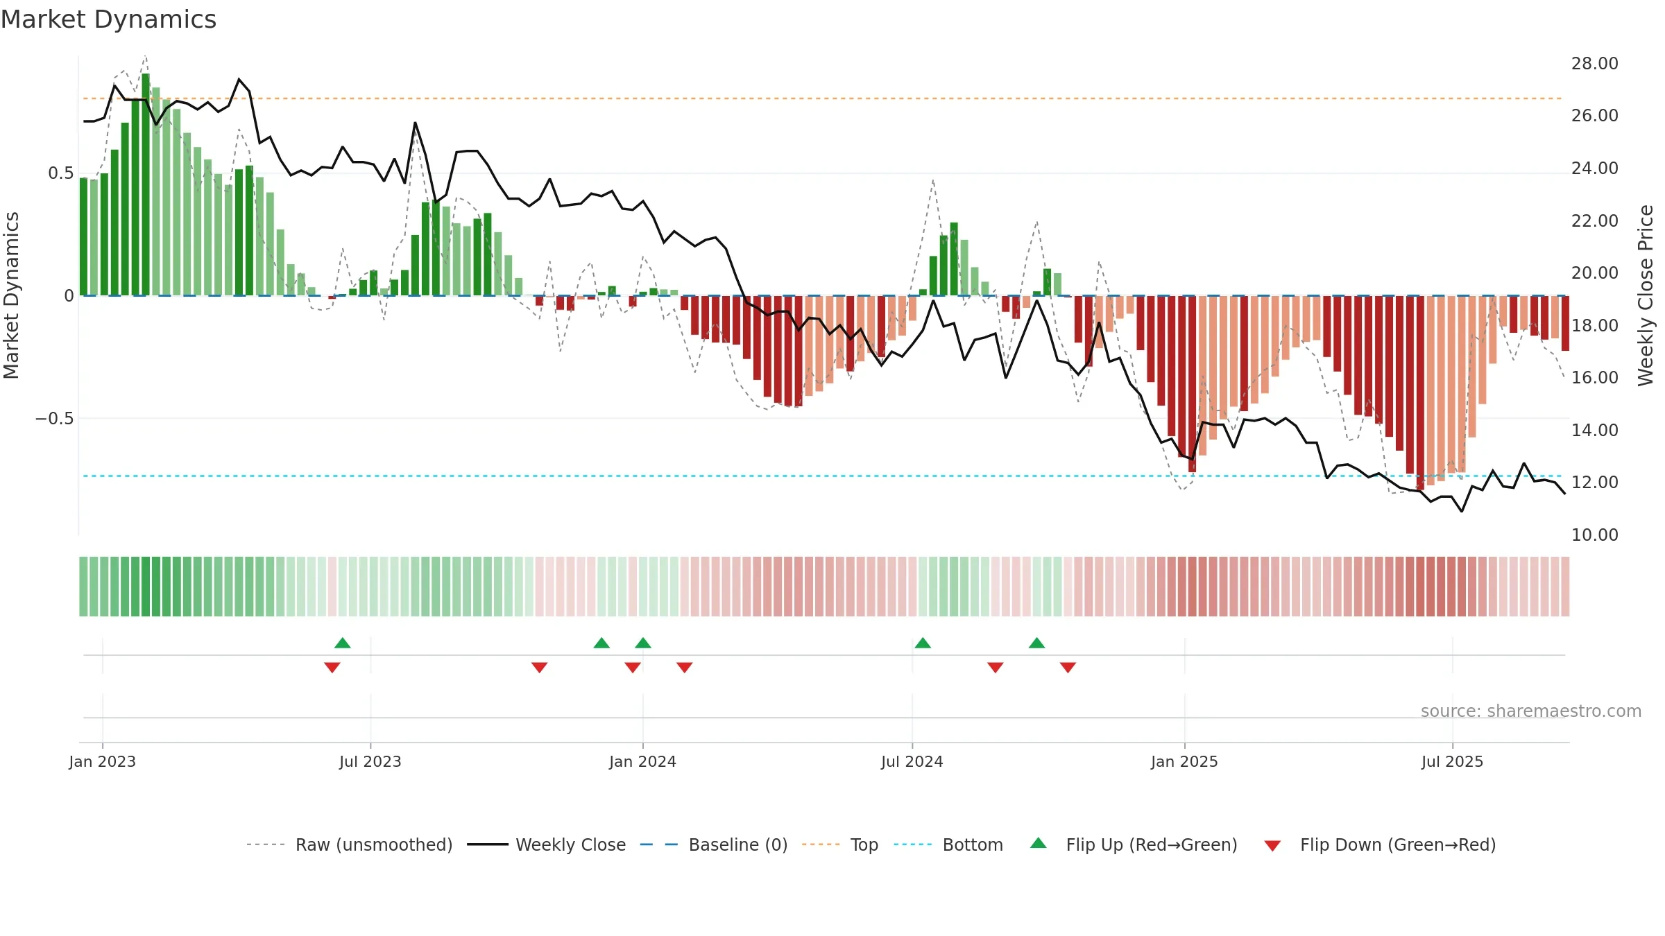This screenshot has width=1665, height=936.
Task: Select the red flip-down marker just before Jan 2024
Action: [633, 668]
